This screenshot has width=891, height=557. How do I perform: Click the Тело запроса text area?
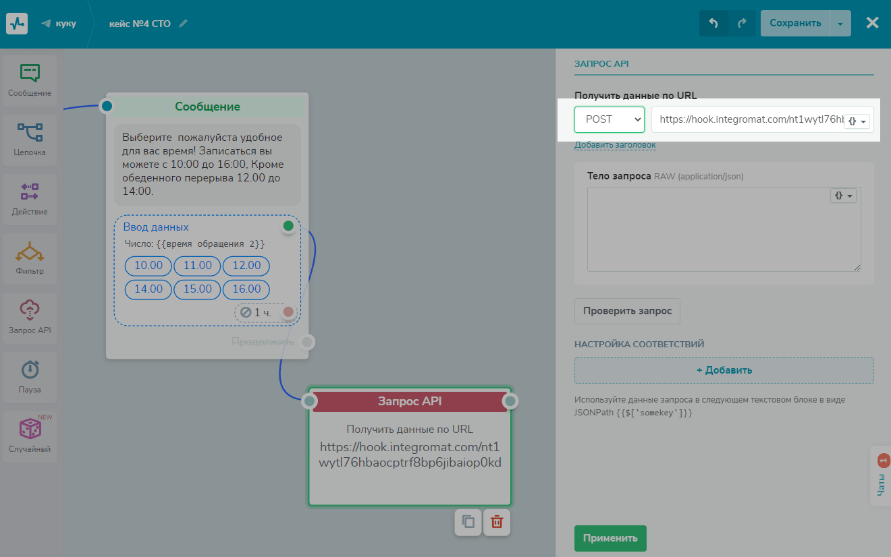pyautogui.click(x=724, y=229)
